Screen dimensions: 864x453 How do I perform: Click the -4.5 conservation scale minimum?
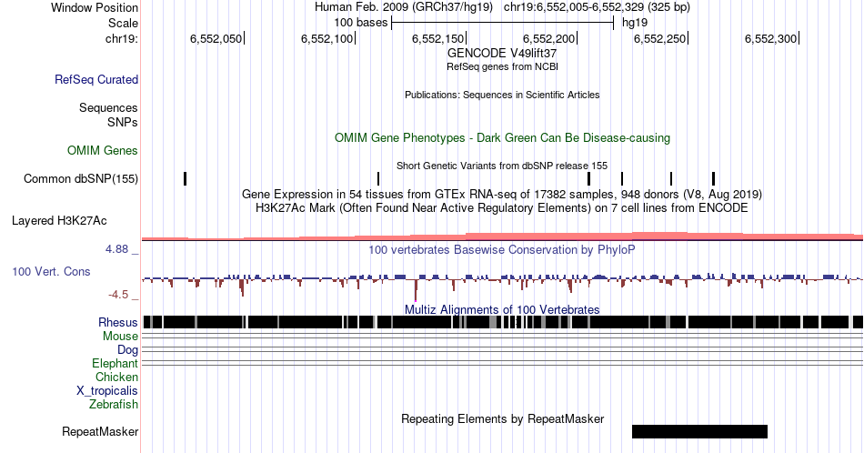[118, 295]
